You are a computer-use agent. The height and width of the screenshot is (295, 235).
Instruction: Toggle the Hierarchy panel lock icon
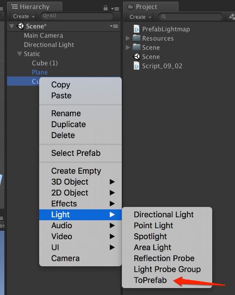click(x=106, y=8)
